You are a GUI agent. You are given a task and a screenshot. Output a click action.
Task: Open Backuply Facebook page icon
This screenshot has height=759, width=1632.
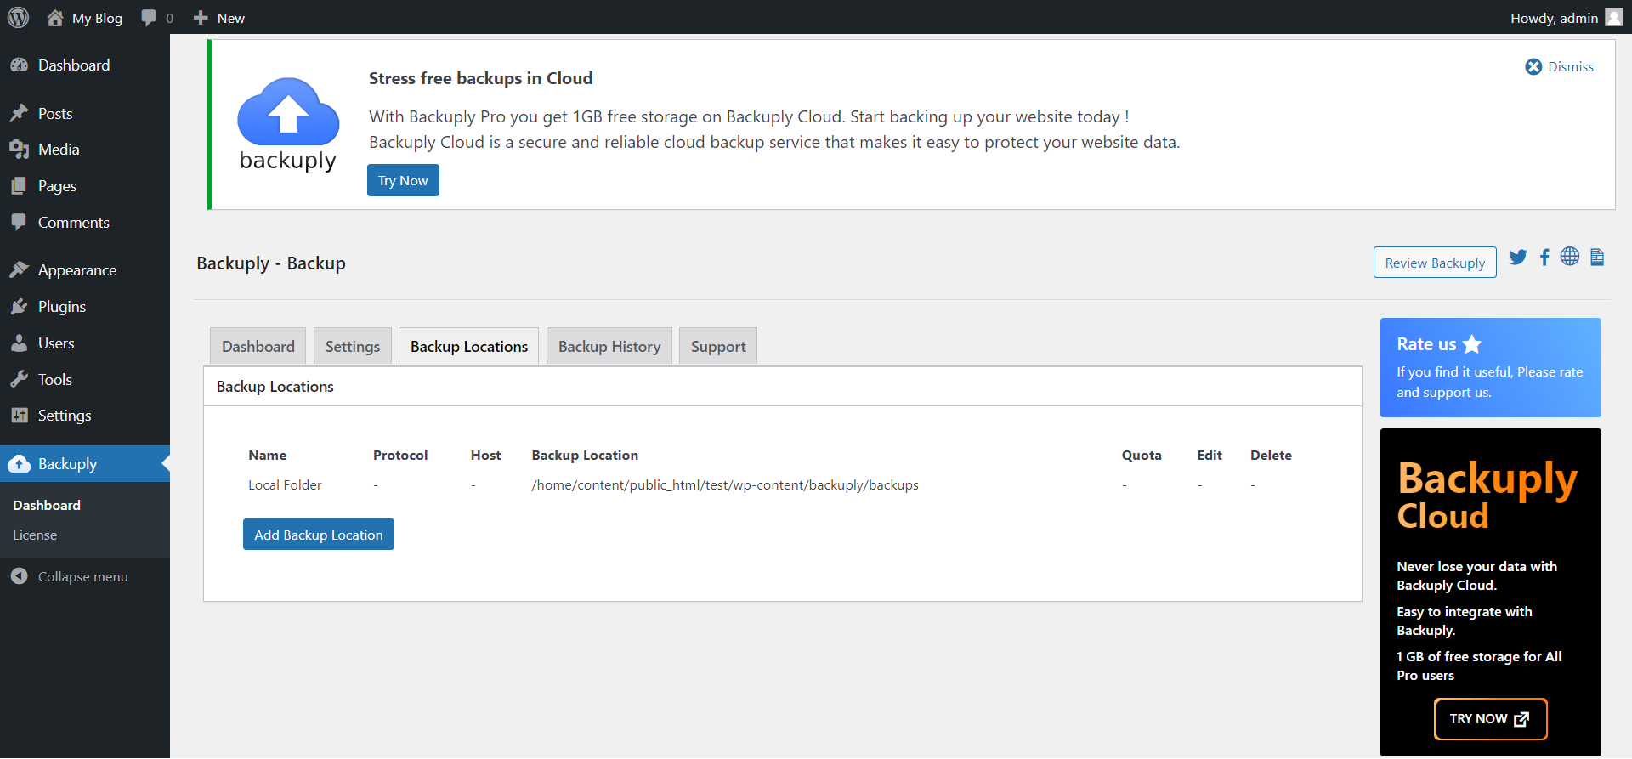1544,257
